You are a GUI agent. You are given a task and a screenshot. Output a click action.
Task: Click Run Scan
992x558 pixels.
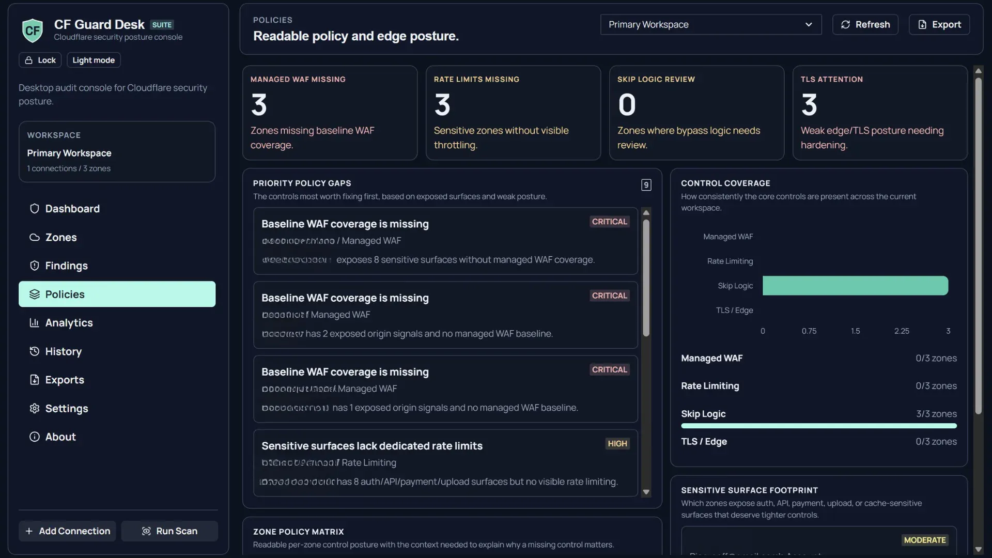[x=169, y=531]
